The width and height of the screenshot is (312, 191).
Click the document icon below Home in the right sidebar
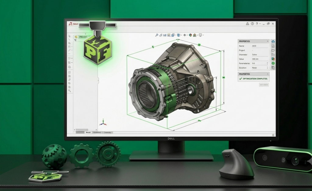coord(273,46)
